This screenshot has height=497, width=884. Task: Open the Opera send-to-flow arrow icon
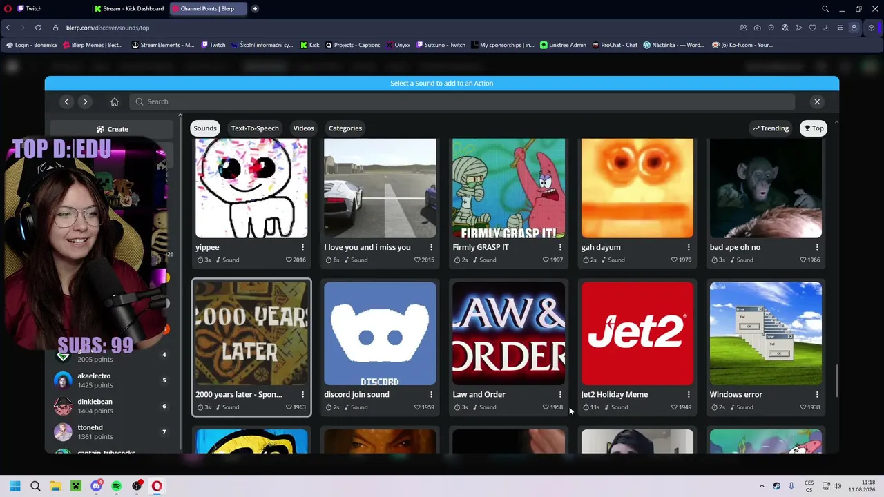pyautogui.click(x=799, y=28)
